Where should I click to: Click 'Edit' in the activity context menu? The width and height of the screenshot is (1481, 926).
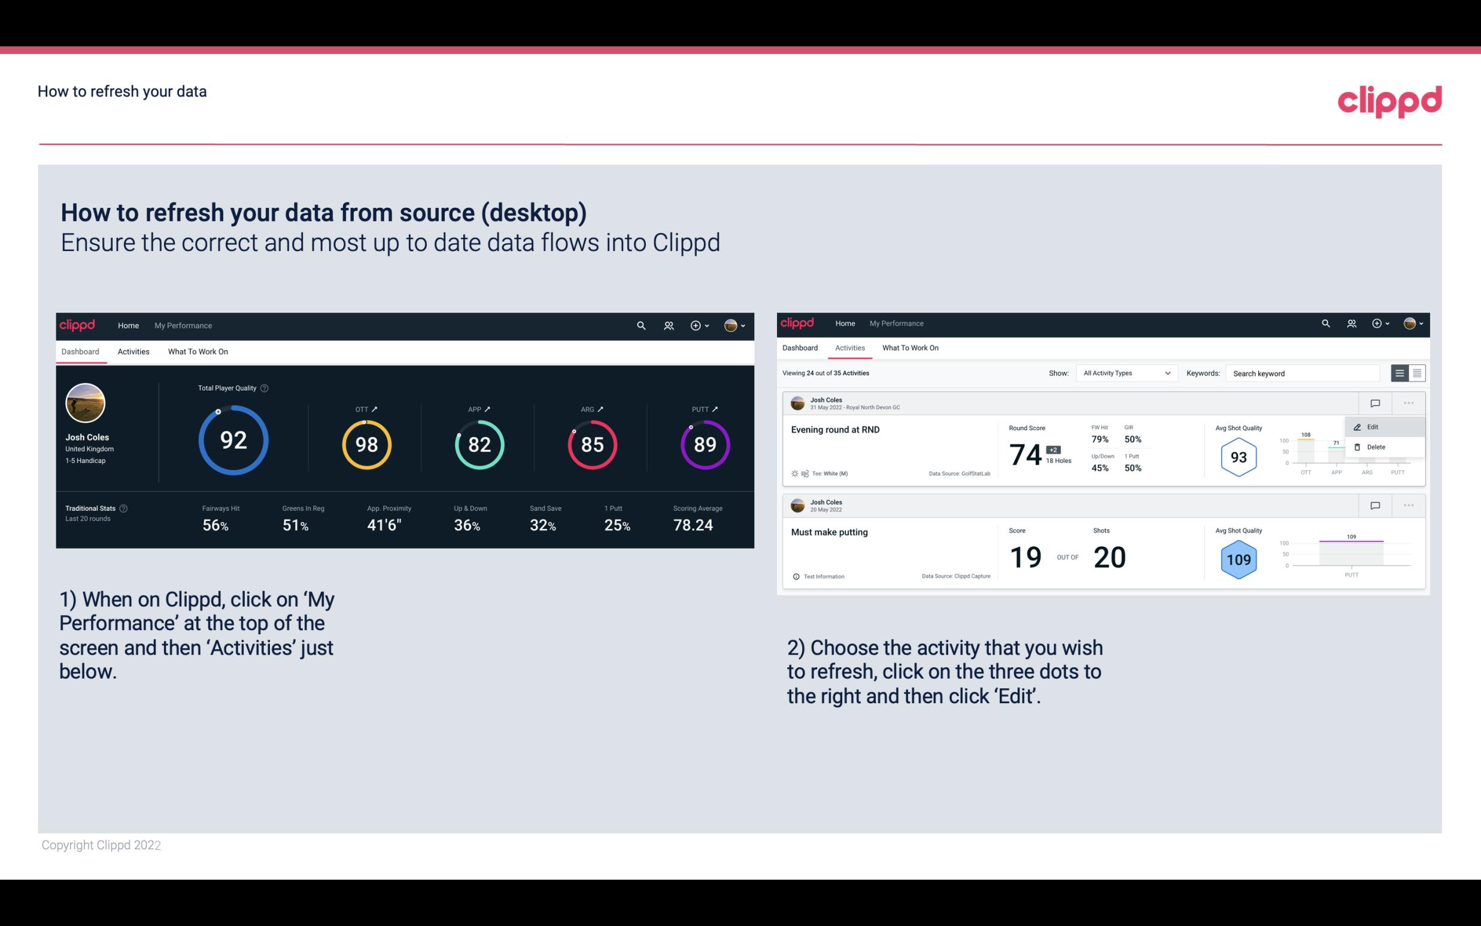[x=1374, y=426]
